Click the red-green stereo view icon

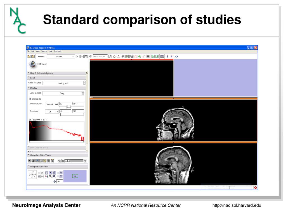coord(46,176)
